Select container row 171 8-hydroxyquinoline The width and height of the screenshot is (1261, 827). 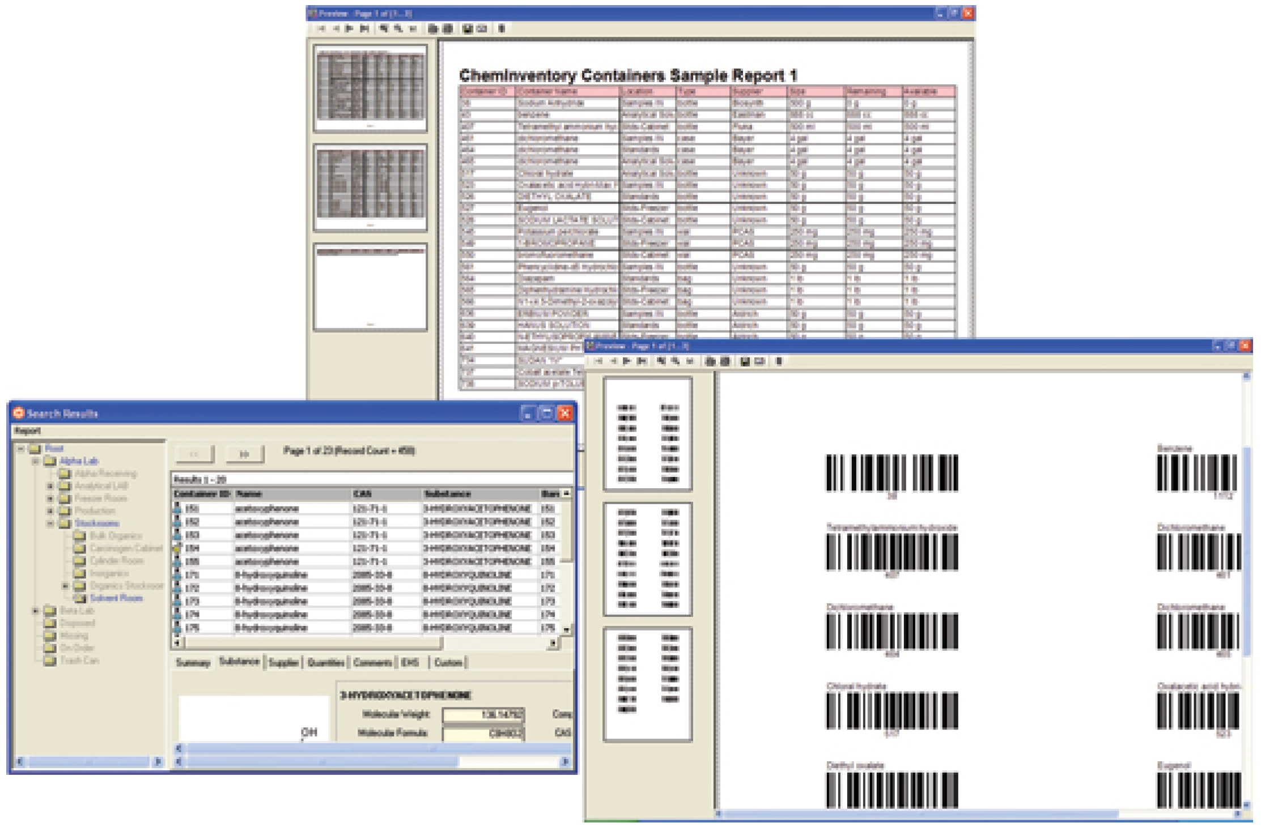[x=271, y=575]
